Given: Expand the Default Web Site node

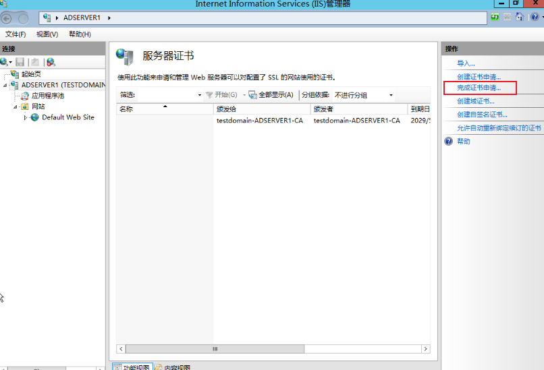Looking at the screenshot, I should (26, 117).
